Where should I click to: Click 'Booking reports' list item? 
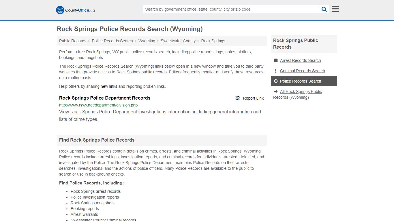pos(85,209)
